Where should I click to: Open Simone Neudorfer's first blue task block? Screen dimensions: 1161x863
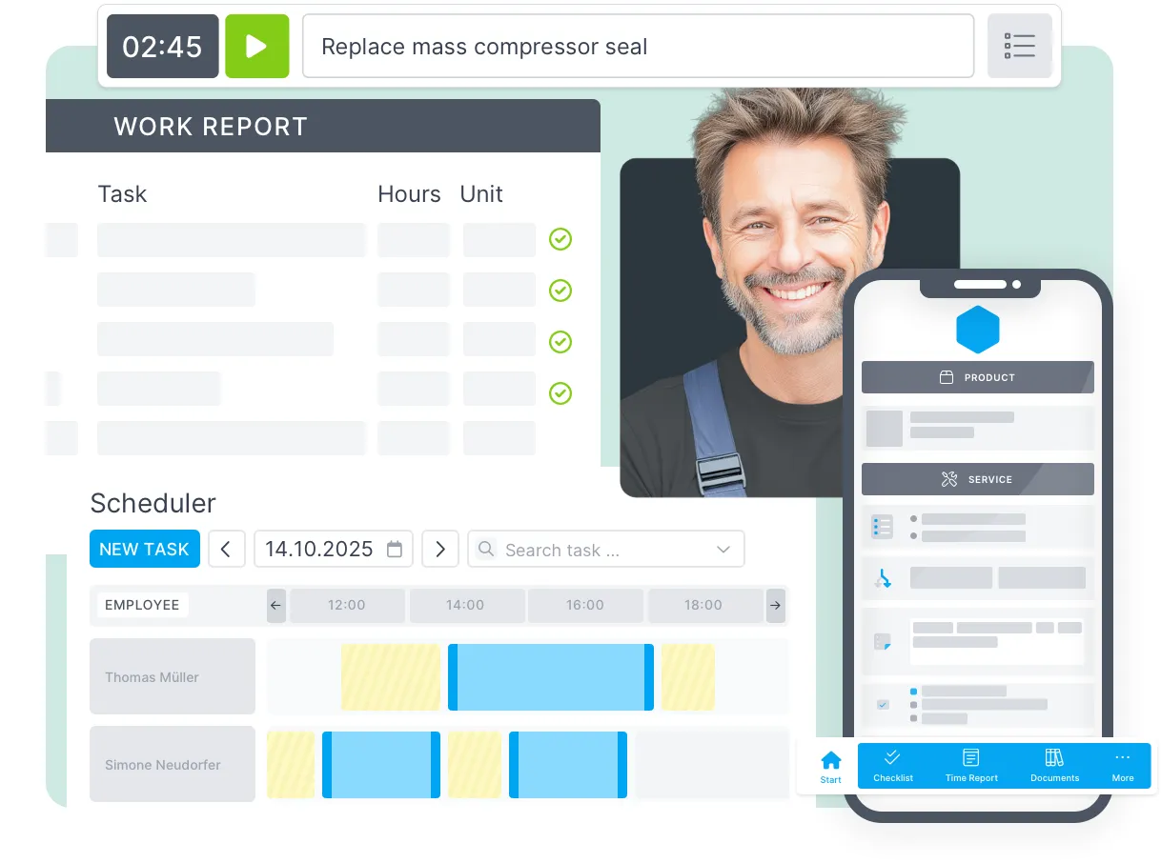[x=381, y=764]
